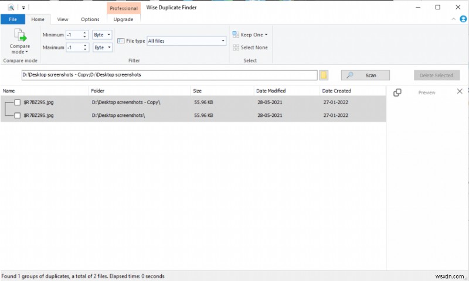The height and width of the screenshot is (281, 469).
Task: Click the Professional contextual tab label
Action: (x=124, y=8)
